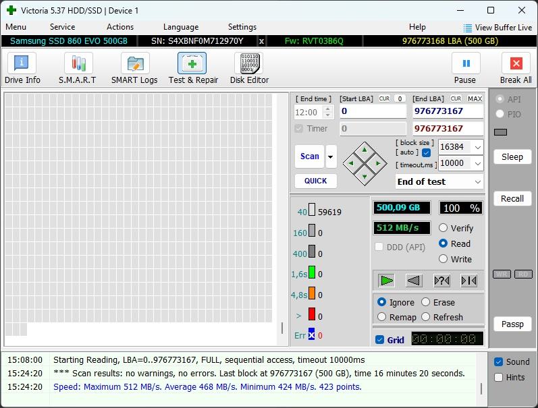Open the Menu menu
The width and height of the screenshot is (538, 408).
(x=16, y=27)
